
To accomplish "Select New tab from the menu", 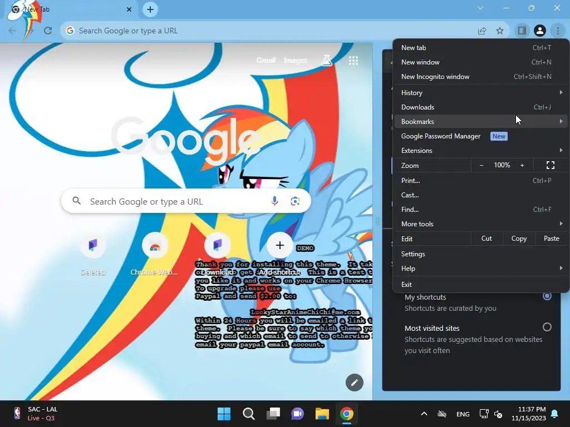I will point(481,48).
